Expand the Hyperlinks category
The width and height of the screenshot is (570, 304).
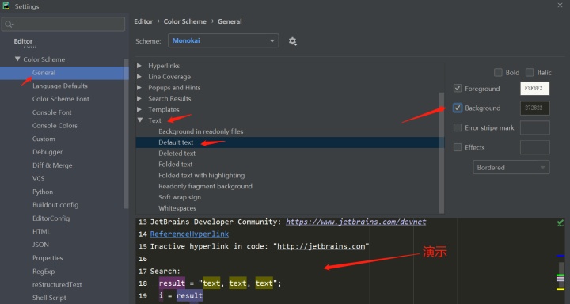pyautogui.click(x=139, y=66)
